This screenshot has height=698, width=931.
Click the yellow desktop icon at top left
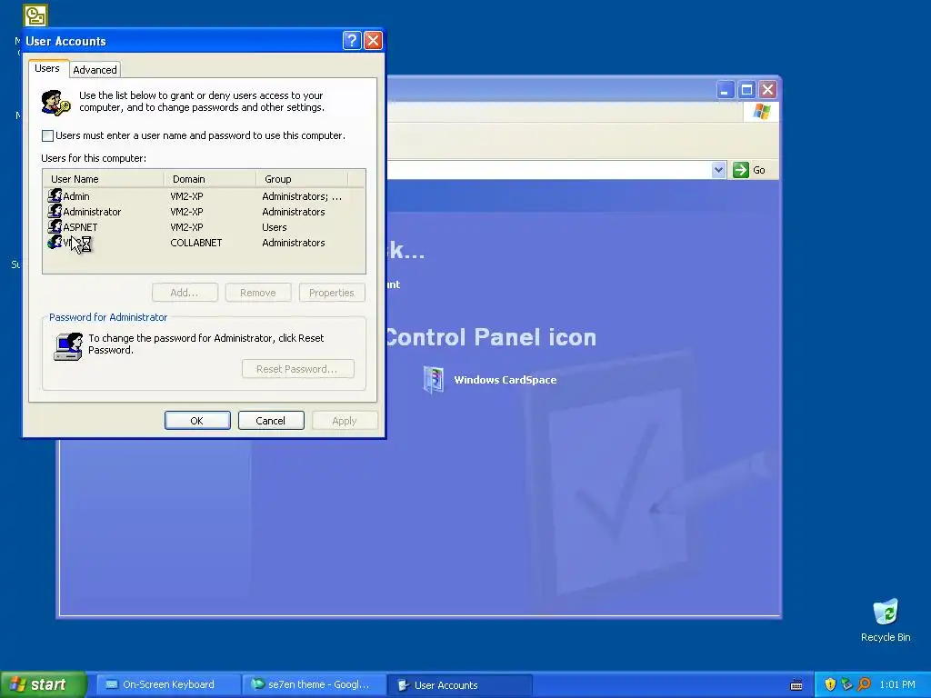(35, 15)
